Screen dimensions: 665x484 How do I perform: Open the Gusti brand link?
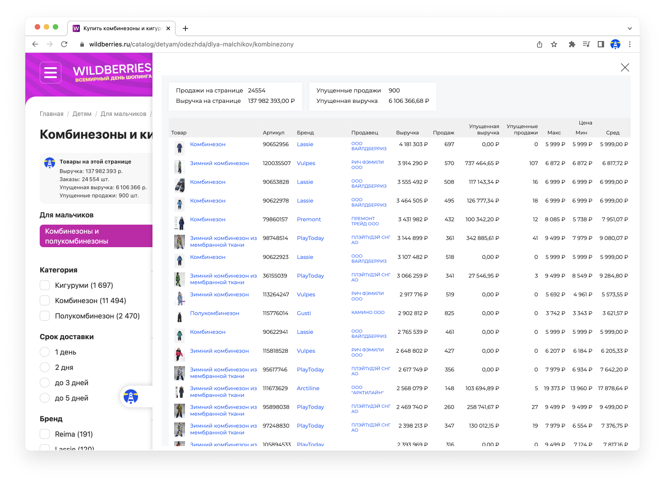pyautogui.click(x=304, y=313)
